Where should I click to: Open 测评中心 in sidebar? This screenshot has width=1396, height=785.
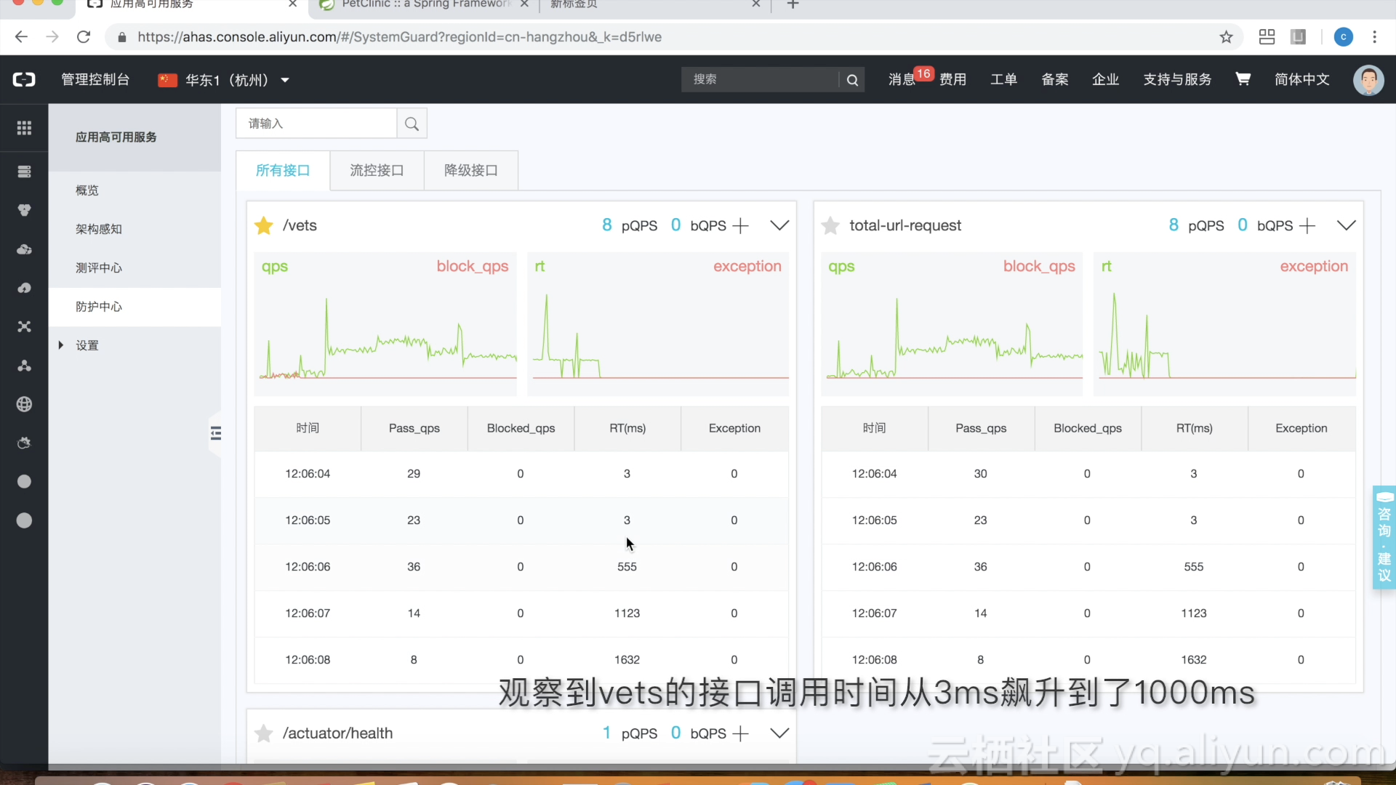tap(99, 267)
